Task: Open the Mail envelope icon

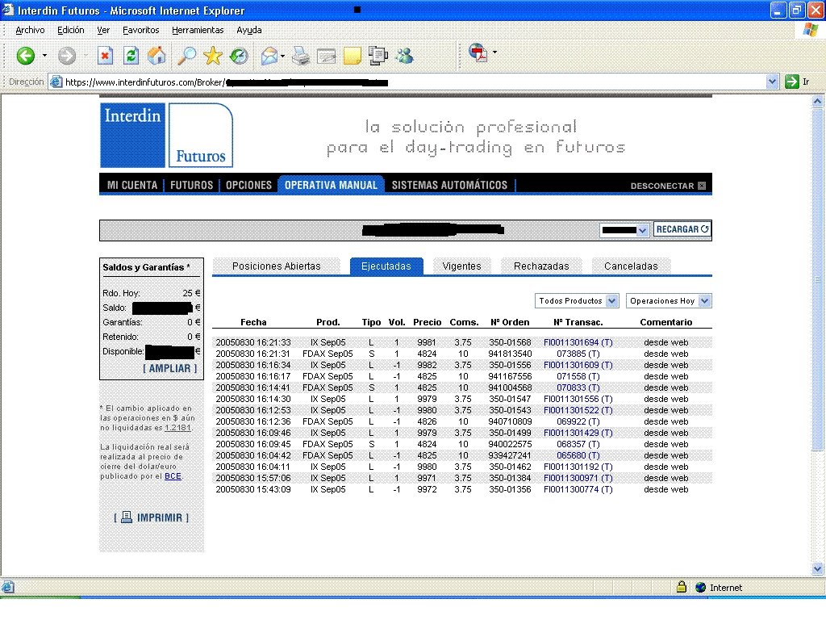Action: pyautogui.click(x=269, y=56)
